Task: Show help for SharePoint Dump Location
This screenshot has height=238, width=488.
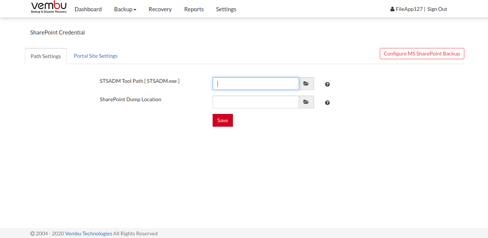Action: 327,103
